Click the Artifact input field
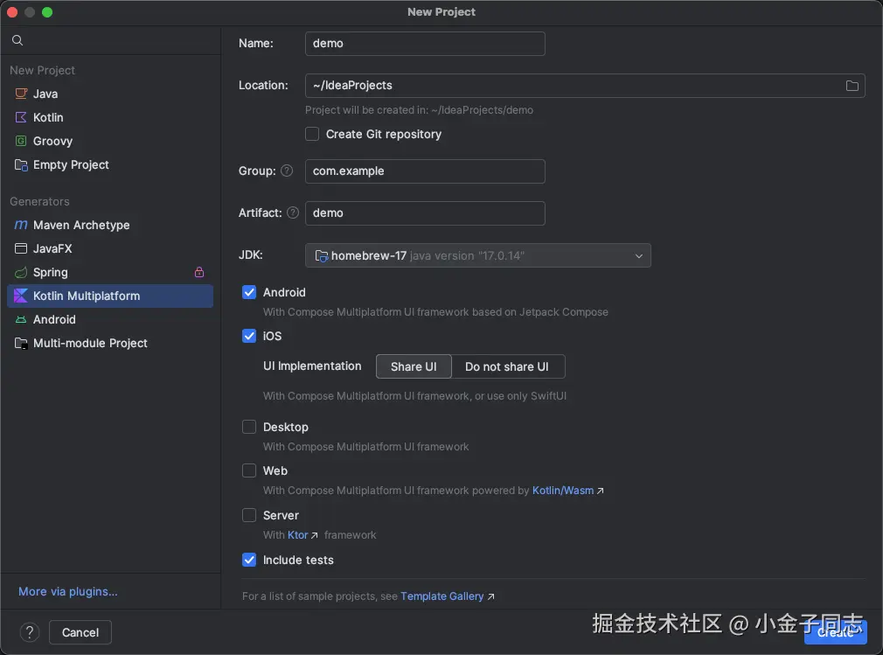Screen dimensions: 883x655 click(425, 213)
